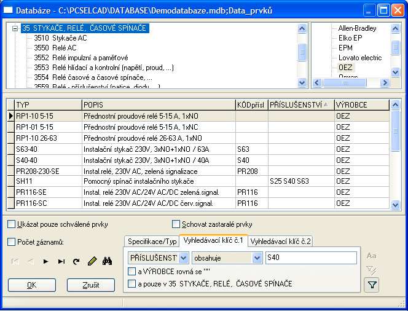
Task: Choose OEZ manufacturer in list
Action: (345, 68)
